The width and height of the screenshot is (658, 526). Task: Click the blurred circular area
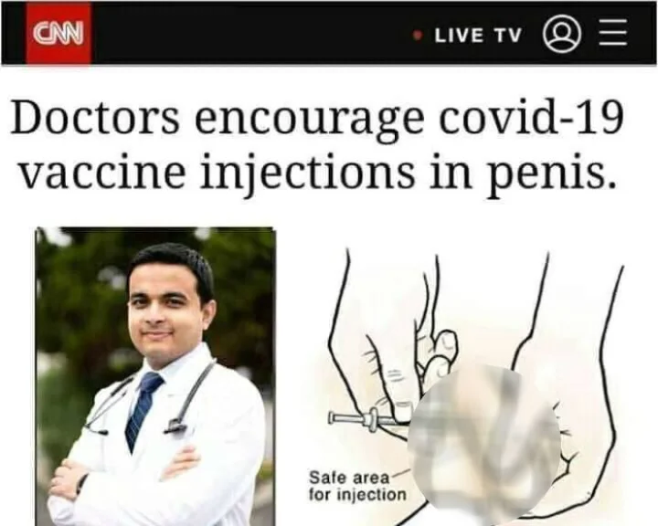tap(483, 445)
